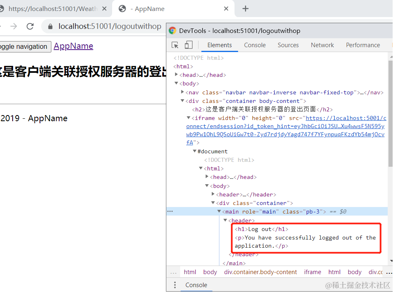Click the '2019 - AppName' footer text

coord(34,118)
